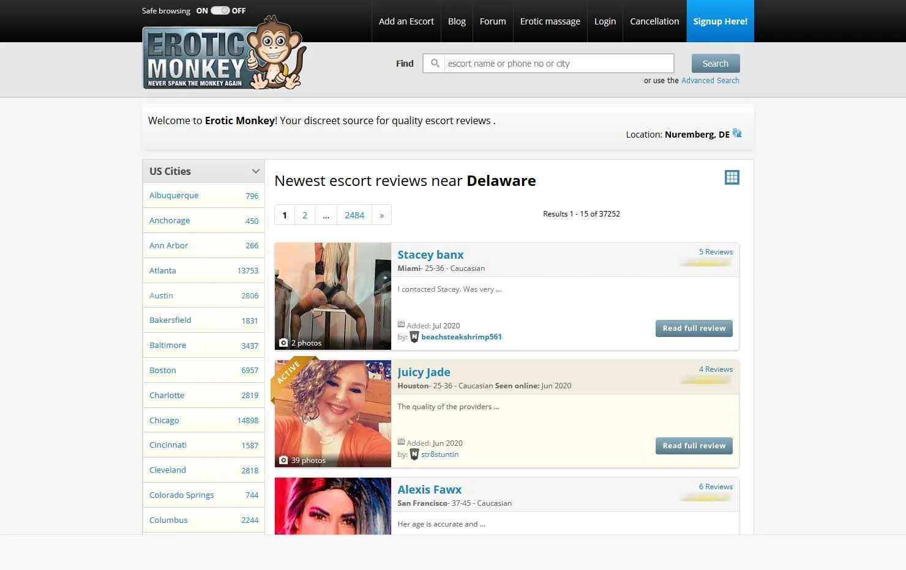906x570 pixels.
Task: Open Alexis Fawx profile title
Action: [x=429, y=490]
